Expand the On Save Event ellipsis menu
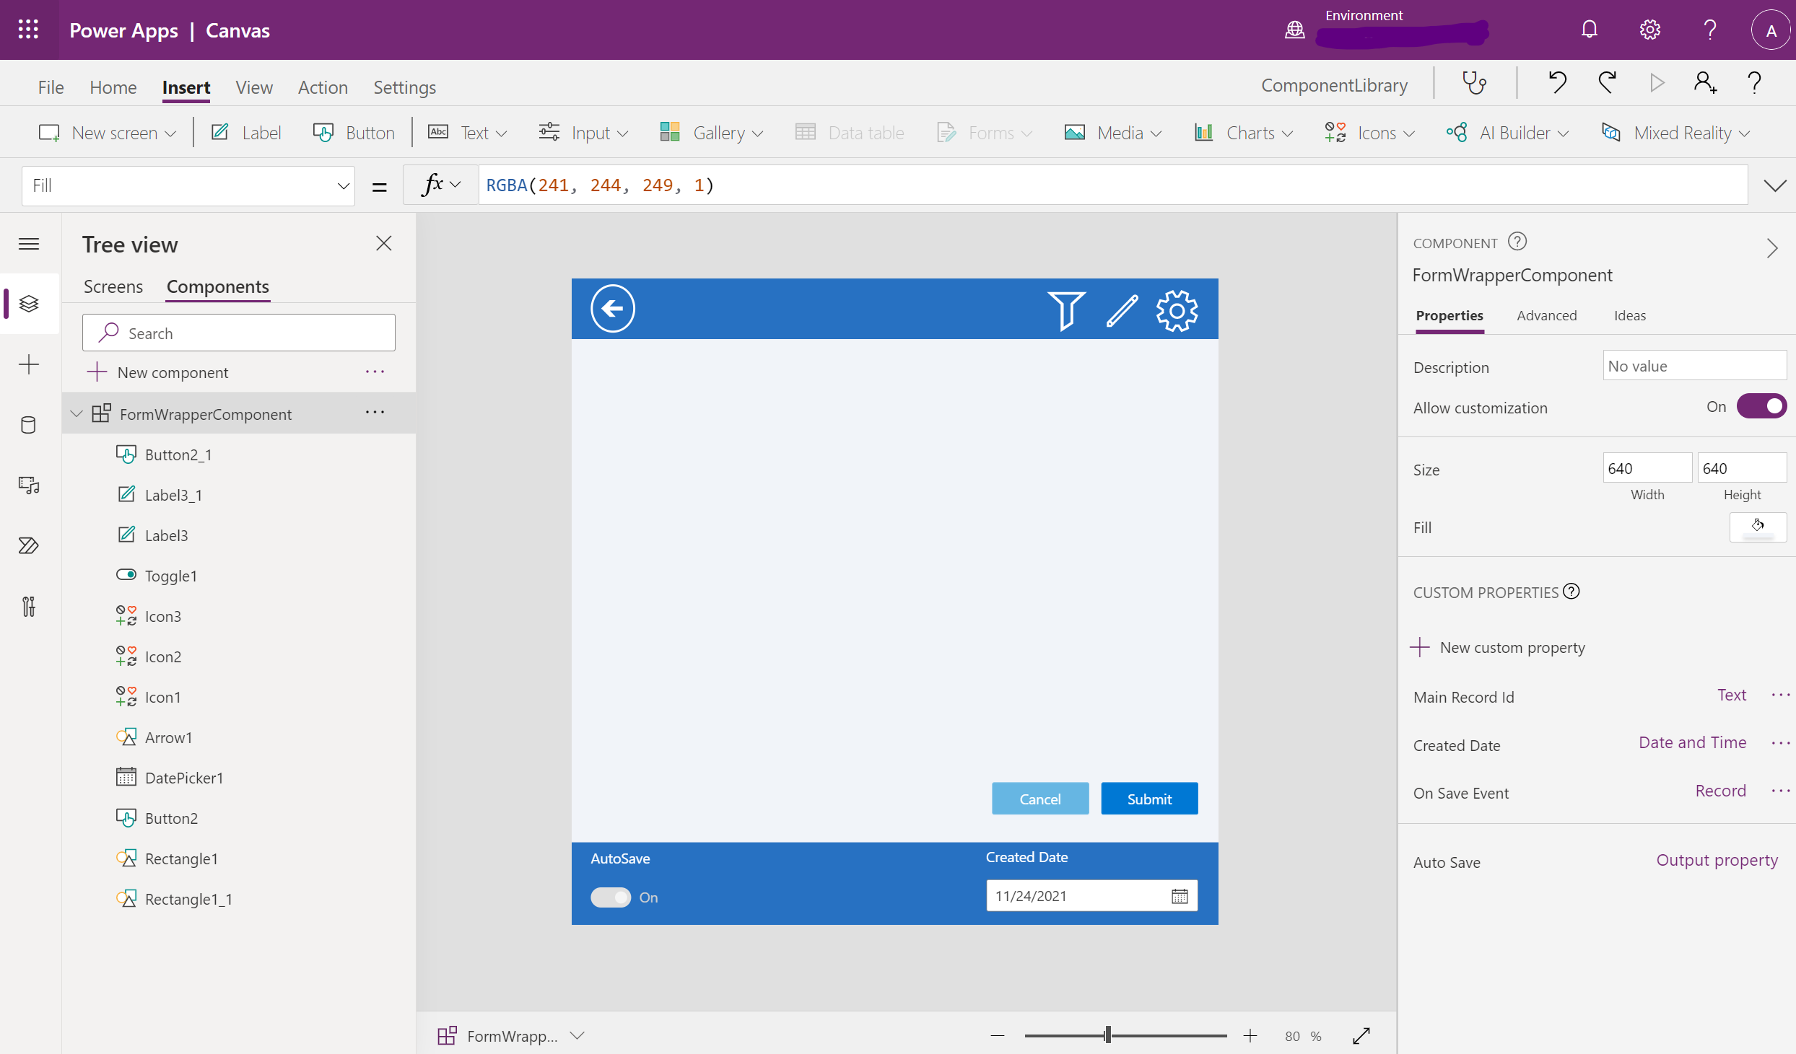The height and width of the screenshot is (1054, 1796). point(1779,791)
